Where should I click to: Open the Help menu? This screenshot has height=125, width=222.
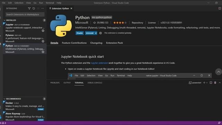click(x=59, y=3)
